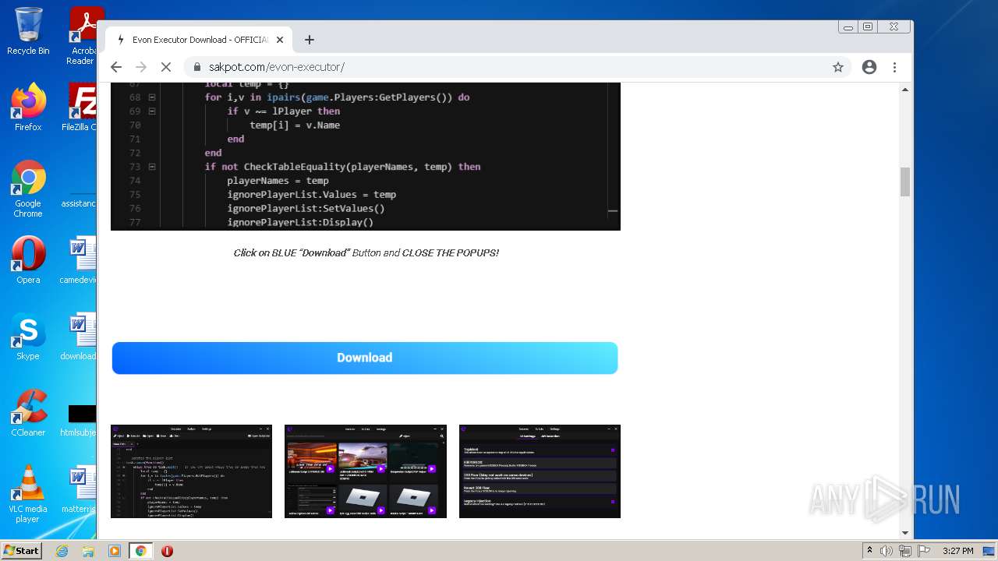Click code line ignorePlayerList:SetValues()
998x561 pixels.
click(x=306, y=209)
